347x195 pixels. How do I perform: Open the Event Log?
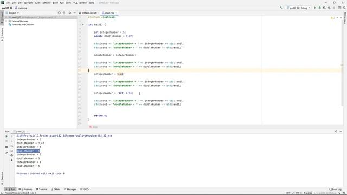[x=336, y=190]
